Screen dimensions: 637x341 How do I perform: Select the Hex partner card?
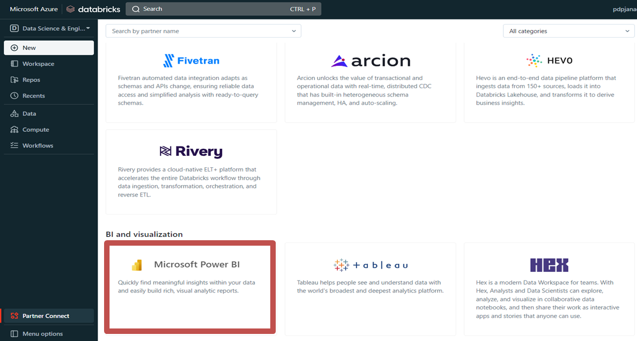coord(549,288)
